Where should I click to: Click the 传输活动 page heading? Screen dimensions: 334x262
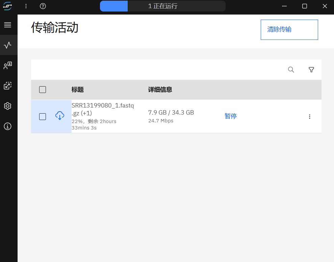(55, 27)
